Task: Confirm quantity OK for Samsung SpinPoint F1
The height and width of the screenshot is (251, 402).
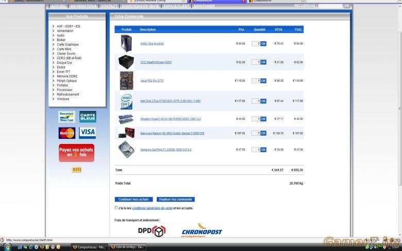Action: (x=263, y=150)
